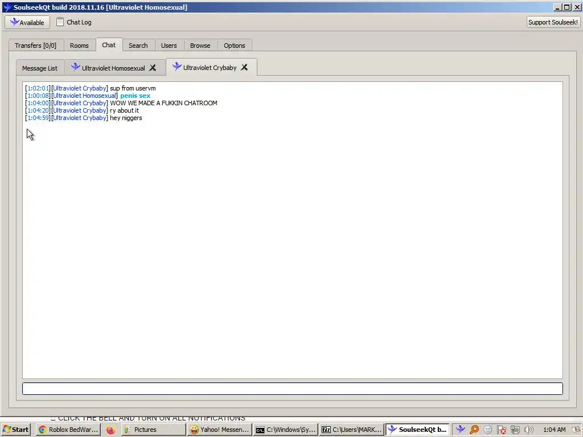Open the C:\Windows\Sy... command prompt taskbar button
The width and height of the screenshot is (583, 437).
tap(286, 430)
